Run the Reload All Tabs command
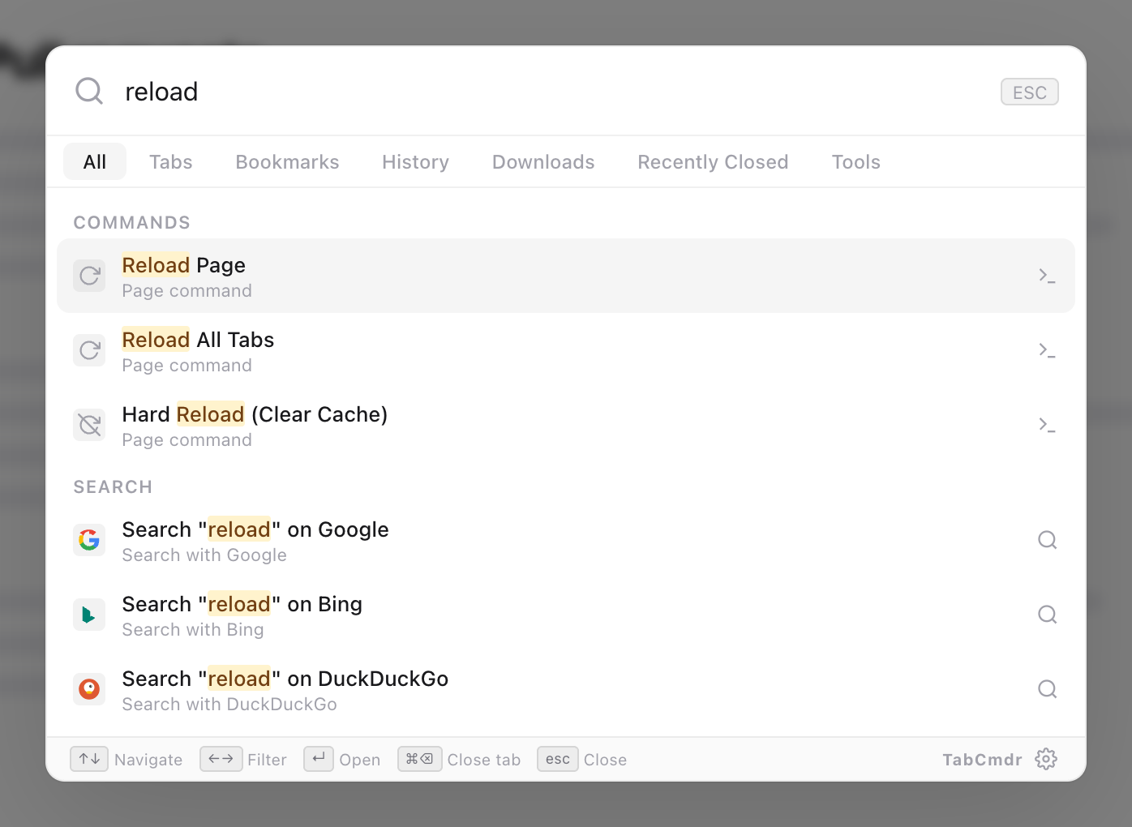The width and height of the screenshot is (1132, 827). coord(566,350)
